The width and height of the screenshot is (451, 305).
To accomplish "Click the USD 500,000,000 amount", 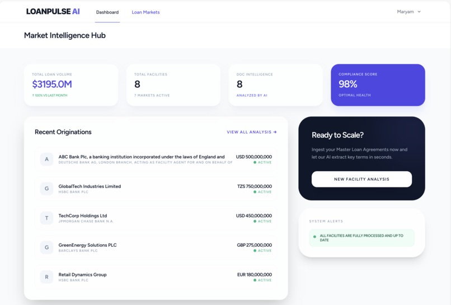I will click(253, 157).
